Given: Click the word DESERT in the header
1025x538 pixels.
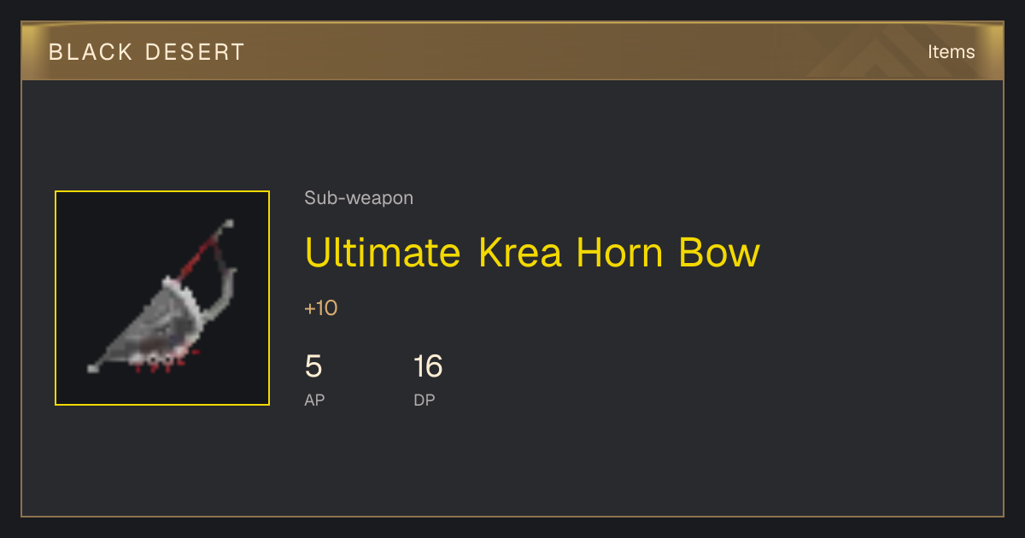Looking at the screenshot, I should click(196, 52).
